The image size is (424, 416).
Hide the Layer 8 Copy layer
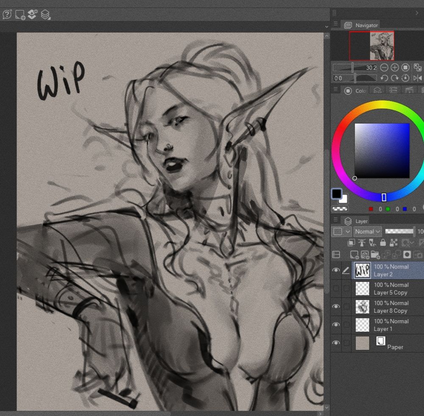click(x=336, y=307)
